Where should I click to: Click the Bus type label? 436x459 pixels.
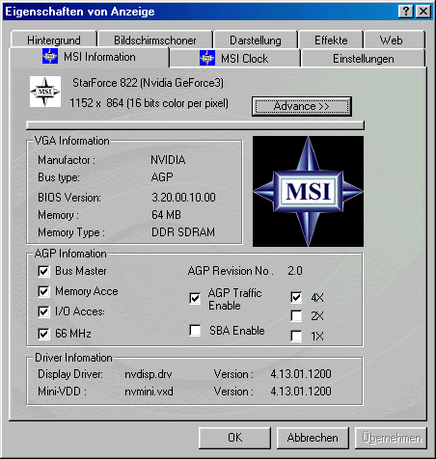coord(59,177)
